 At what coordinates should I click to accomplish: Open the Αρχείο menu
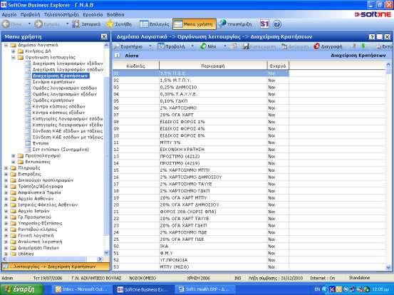click(9, 14)
